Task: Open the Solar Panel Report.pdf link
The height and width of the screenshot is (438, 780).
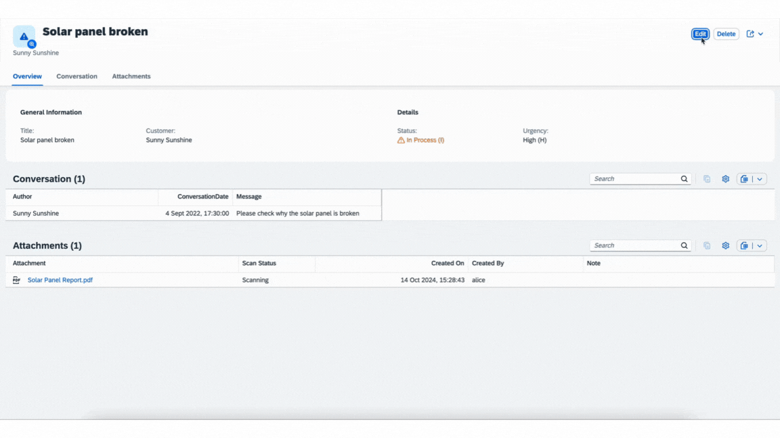Action: pyautogui.click(x=60, y=280)
